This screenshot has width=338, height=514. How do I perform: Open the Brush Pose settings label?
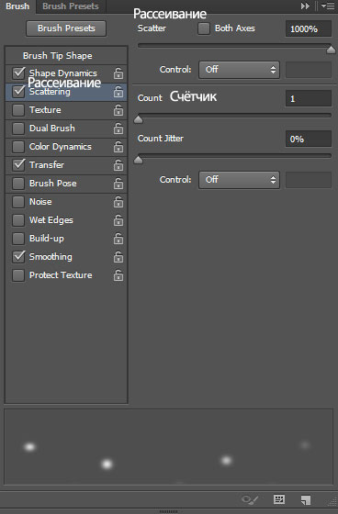point(53,184)
